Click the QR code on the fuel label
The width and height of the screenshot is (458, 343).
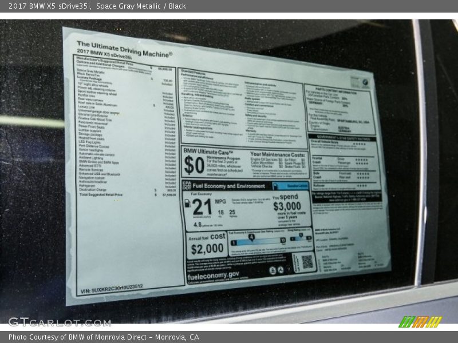pyautogui.click(x=307, y=262)
